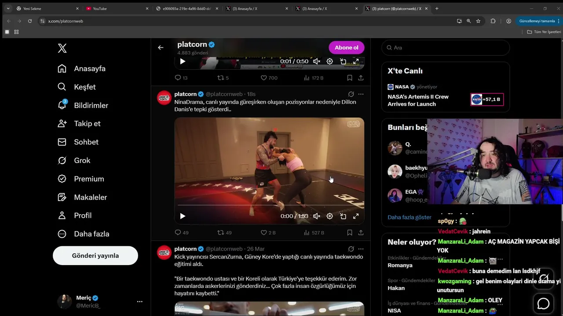This screenshot has width=563, height=316.
Task: Seek on wrestling video progress bar
Action: coord(269,205)
